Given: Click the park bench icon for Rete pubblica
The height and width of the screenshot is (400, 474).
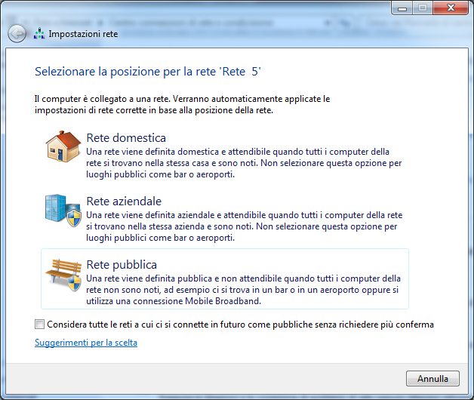Looking at the screenshot, I should click(x=61, y=272).
